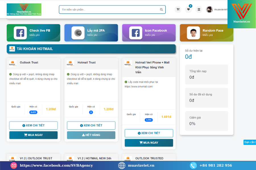Click the Số dư hiện tại balance 0đ

(188, 57)
